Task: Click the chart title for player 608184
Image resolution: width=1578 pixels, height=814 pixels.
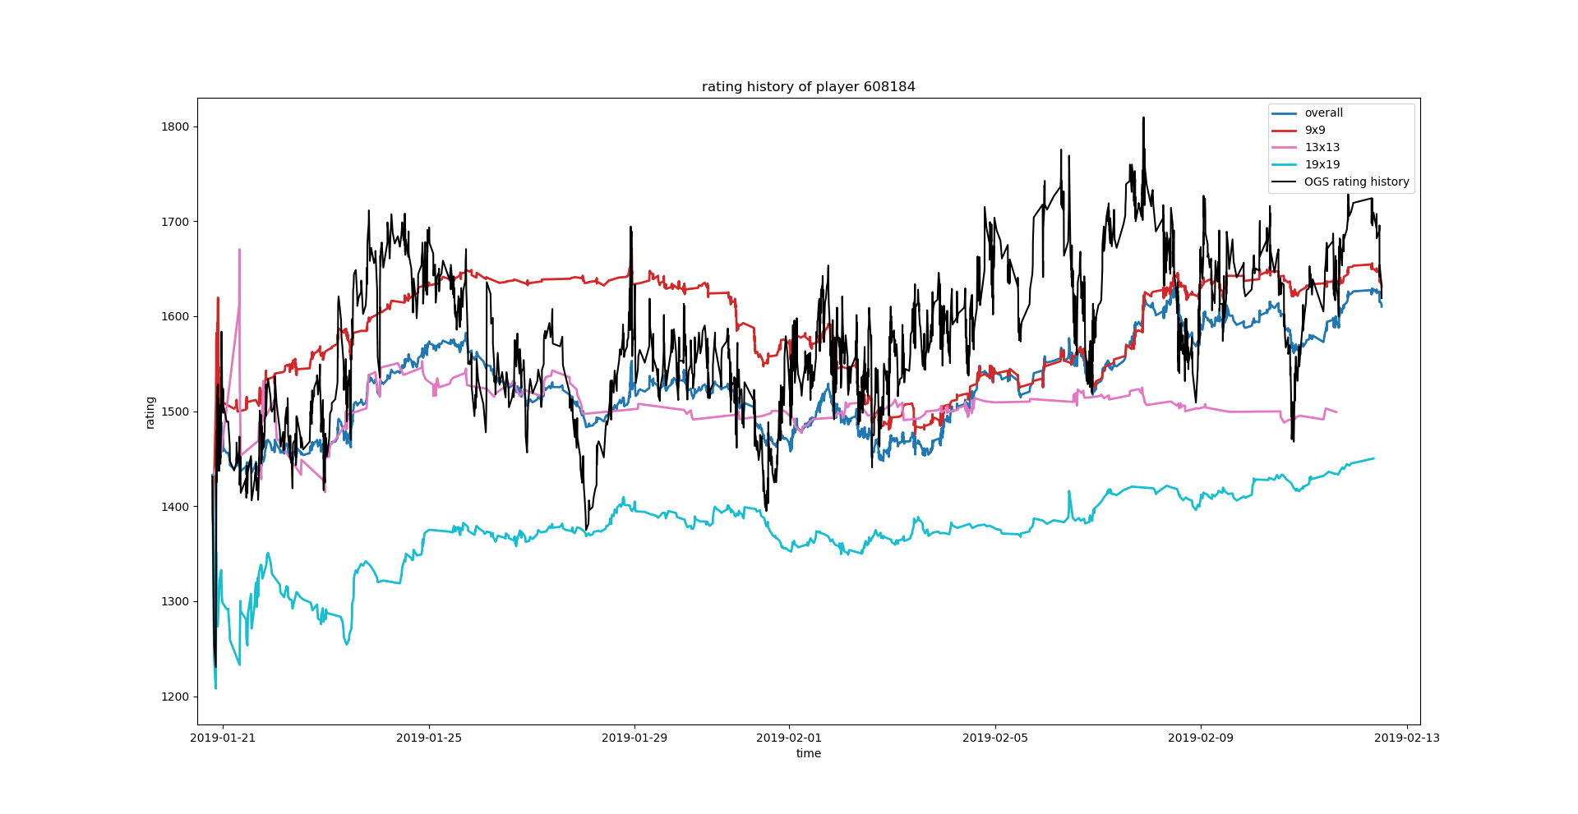Action: pyautogui.click(x=808, y=87)
